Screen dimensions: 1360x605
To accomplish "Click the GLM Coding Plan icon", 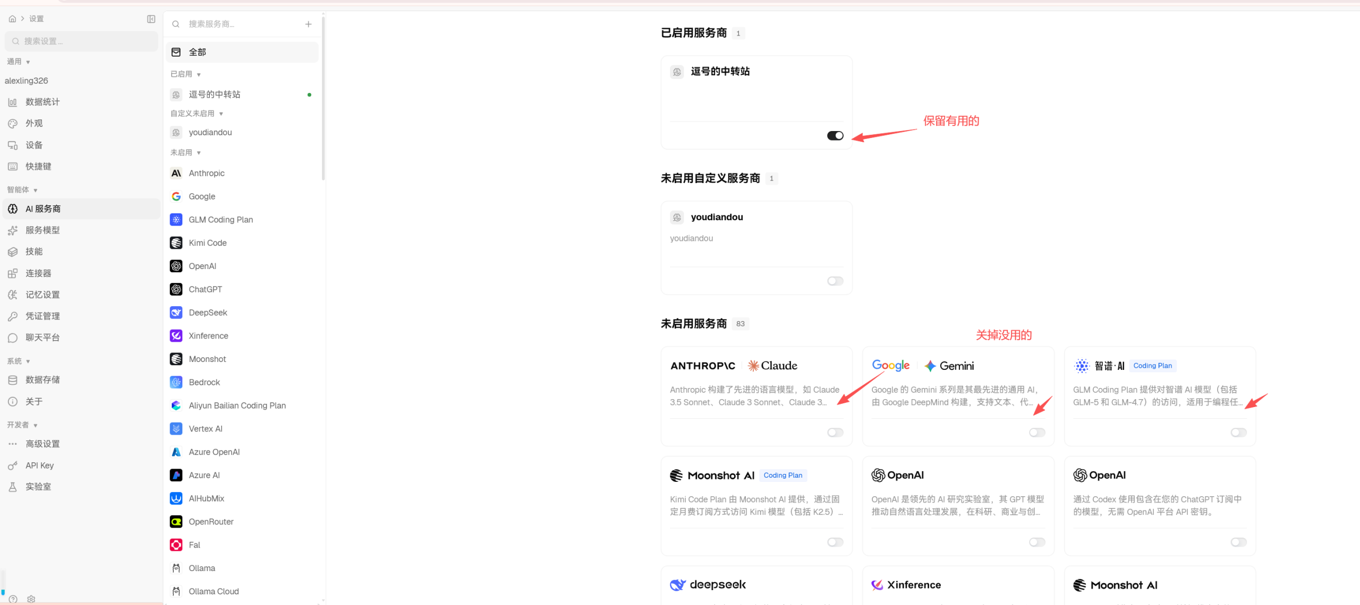I will pos(176,220).
